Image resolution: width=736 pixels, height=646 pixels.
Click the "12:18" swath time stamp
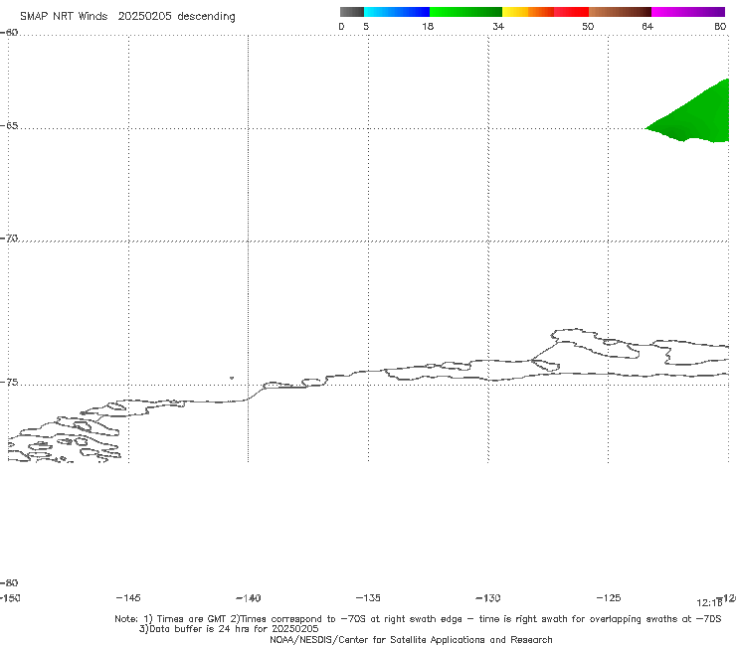tap(709, 603)
